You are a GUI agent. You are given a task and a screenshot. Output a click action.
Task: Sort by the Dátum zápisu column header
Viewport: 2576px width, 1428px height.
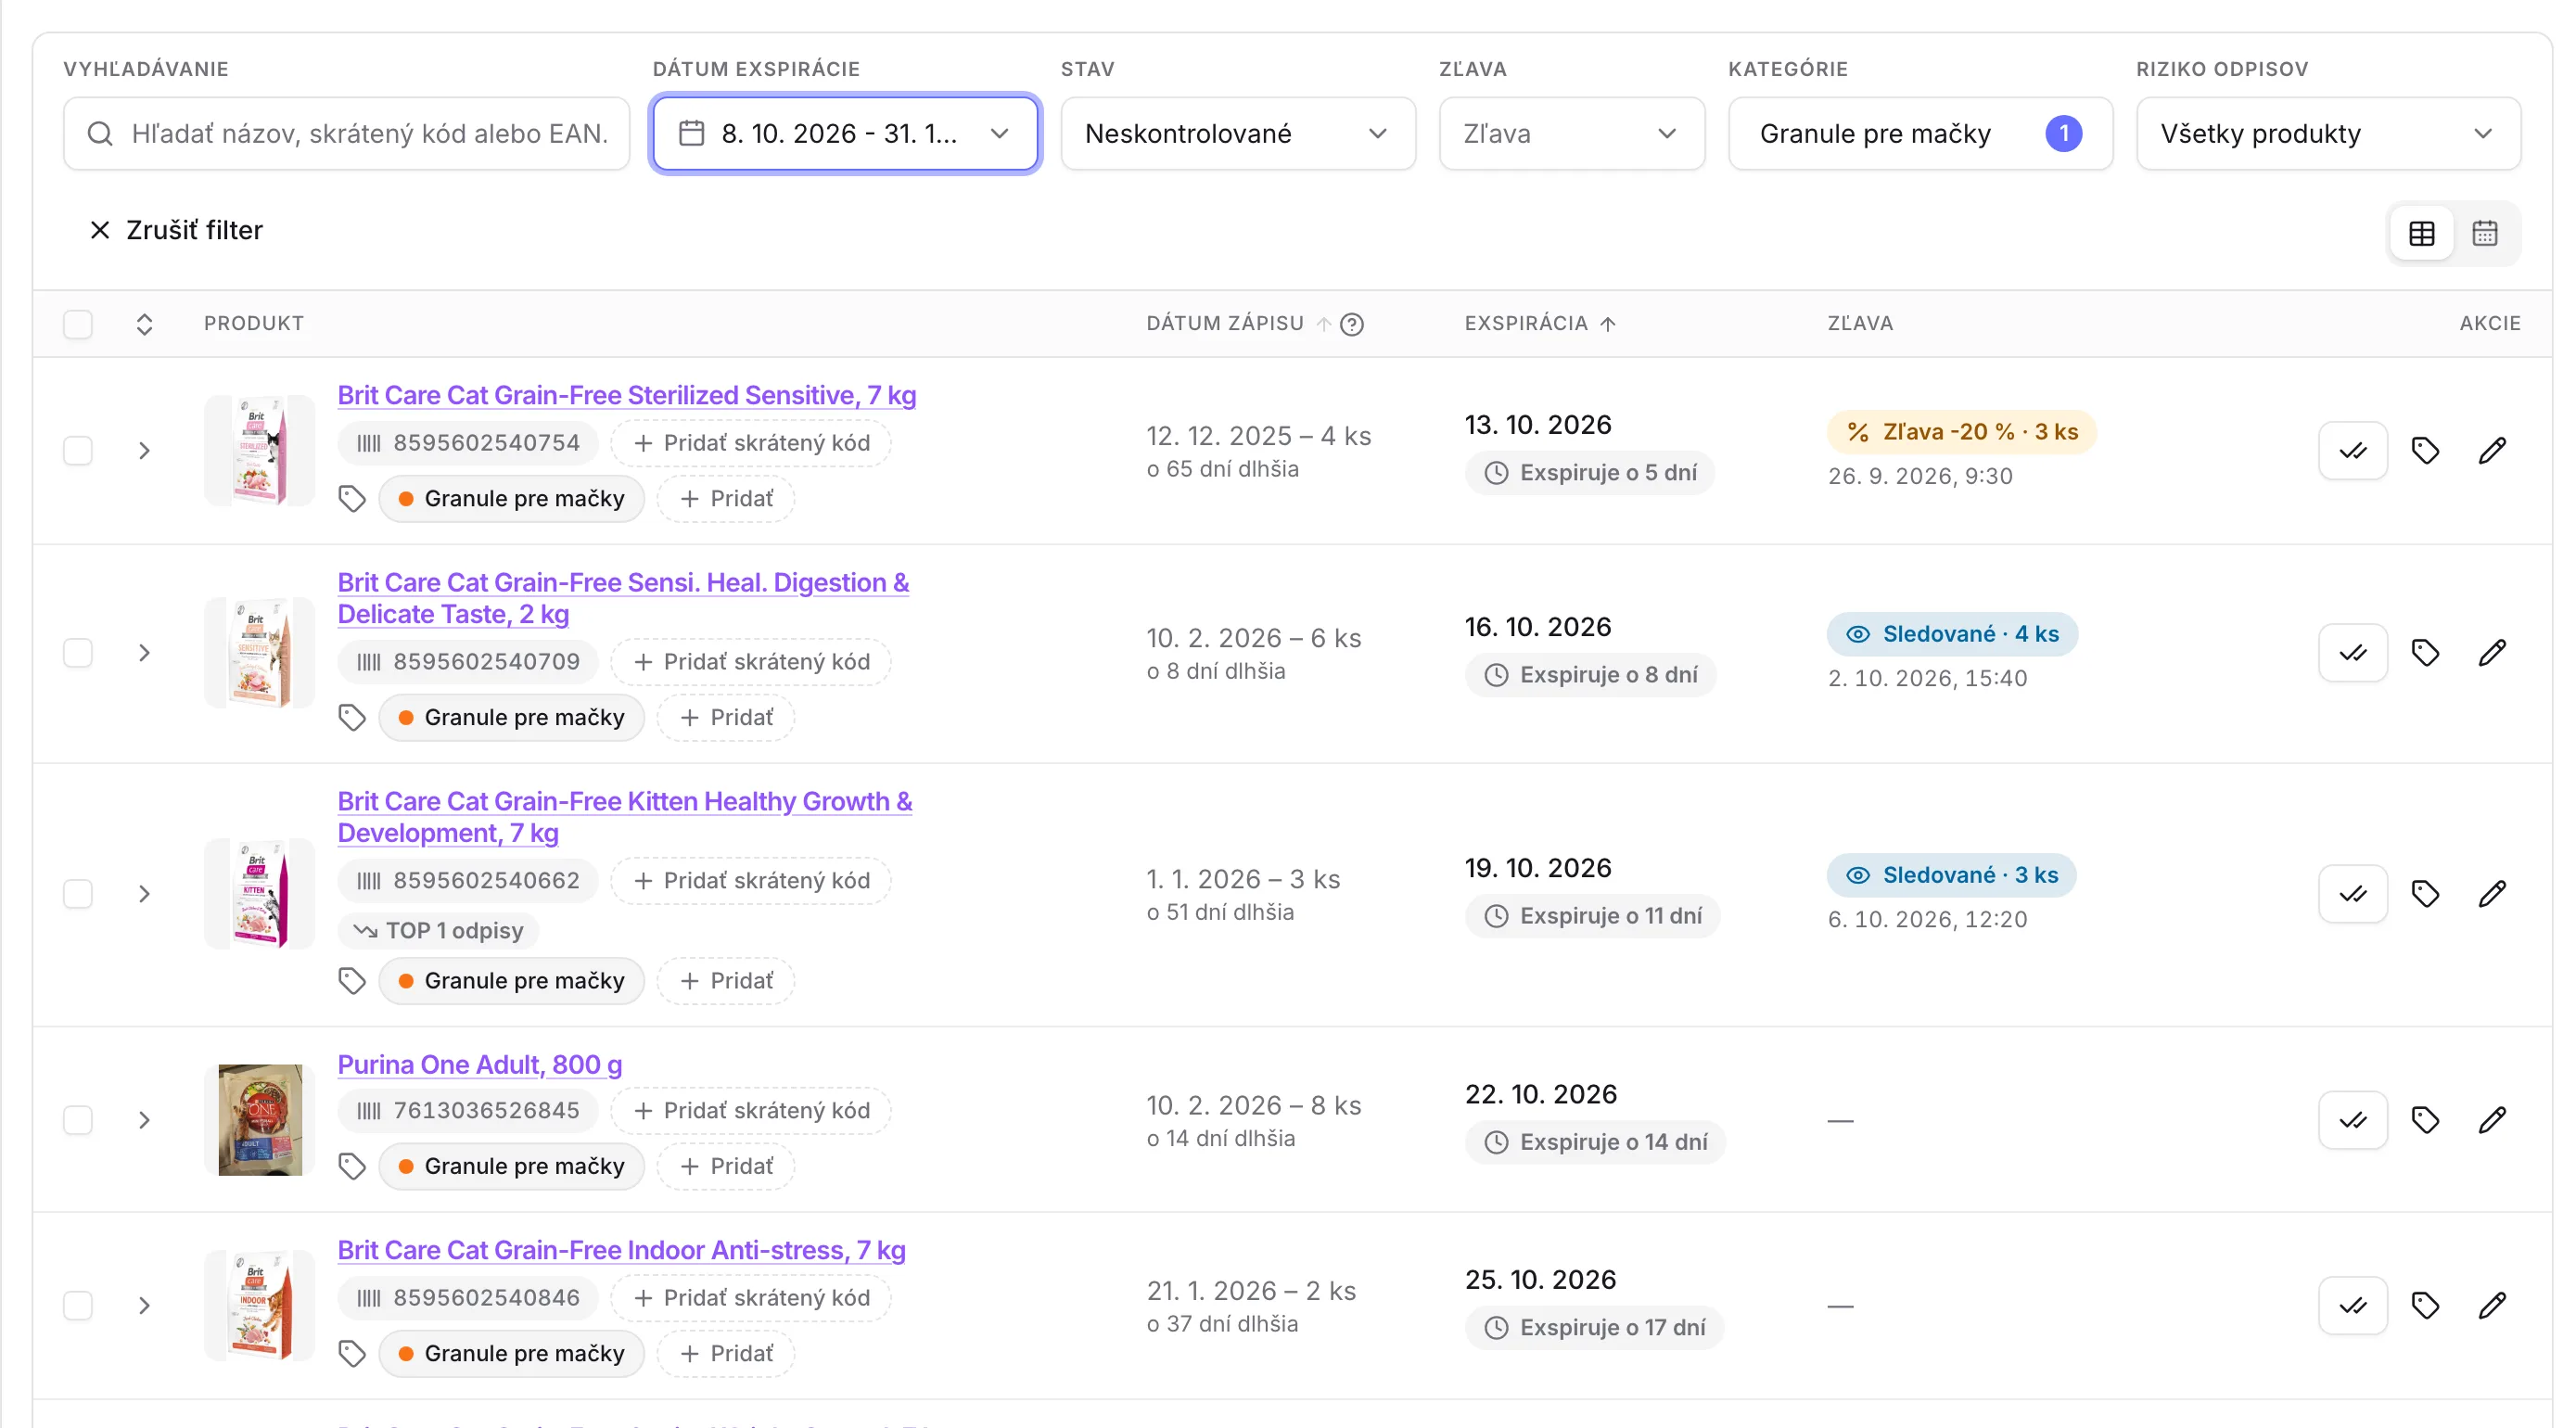pos(1238,324)
